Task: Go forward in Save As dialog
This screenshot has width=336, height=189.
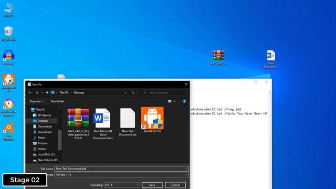Action: (37, 92)
